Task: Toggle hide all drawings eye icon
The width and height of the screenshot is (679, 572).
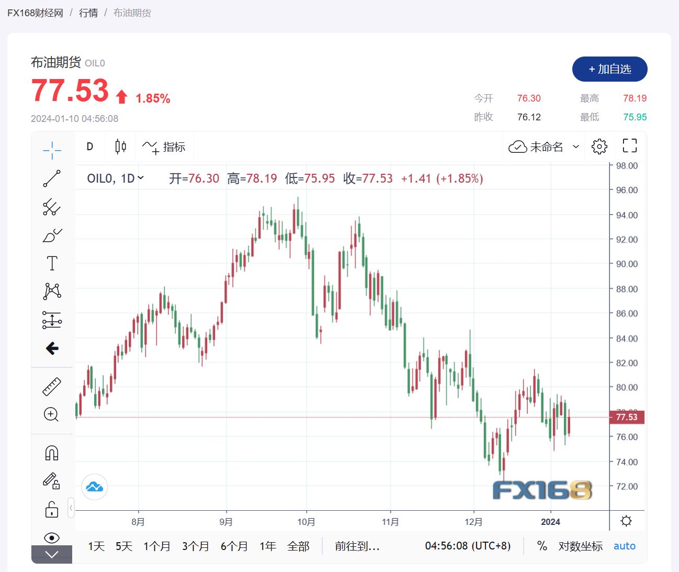Action: coord(52,537)
